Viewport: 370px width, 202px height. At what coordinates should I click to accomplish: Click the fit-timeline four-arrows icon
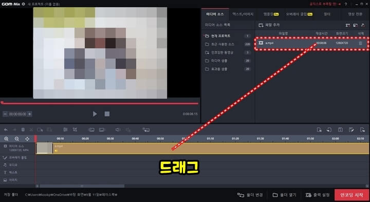pos(27,139)
